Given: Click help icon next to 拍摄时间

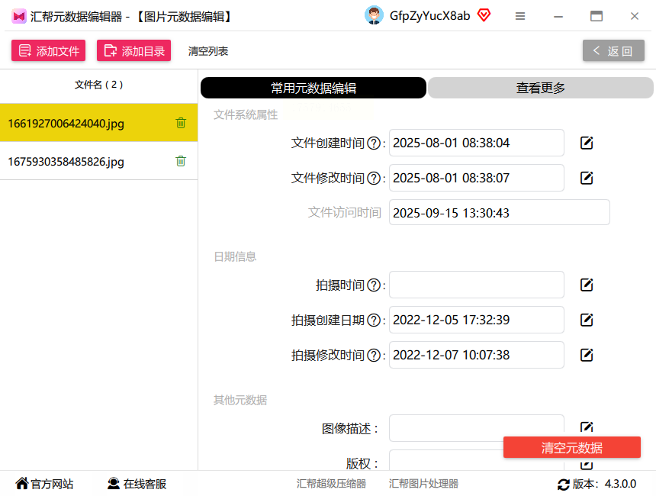Looking at the screenshot, I should click(374, 285).
